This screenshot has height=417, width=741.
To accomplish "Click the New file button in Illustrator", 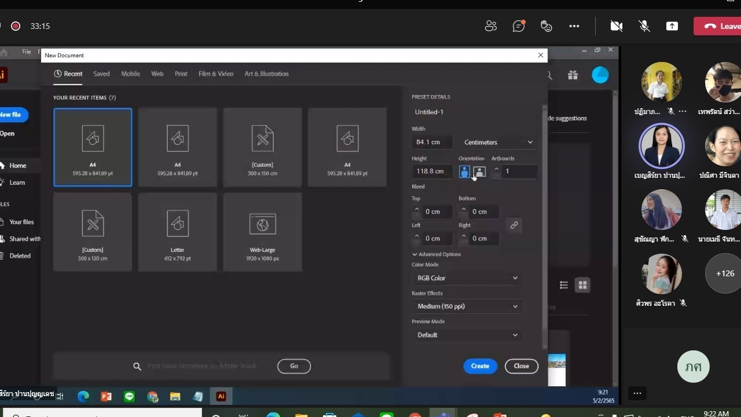I will (x=12, y=115).
